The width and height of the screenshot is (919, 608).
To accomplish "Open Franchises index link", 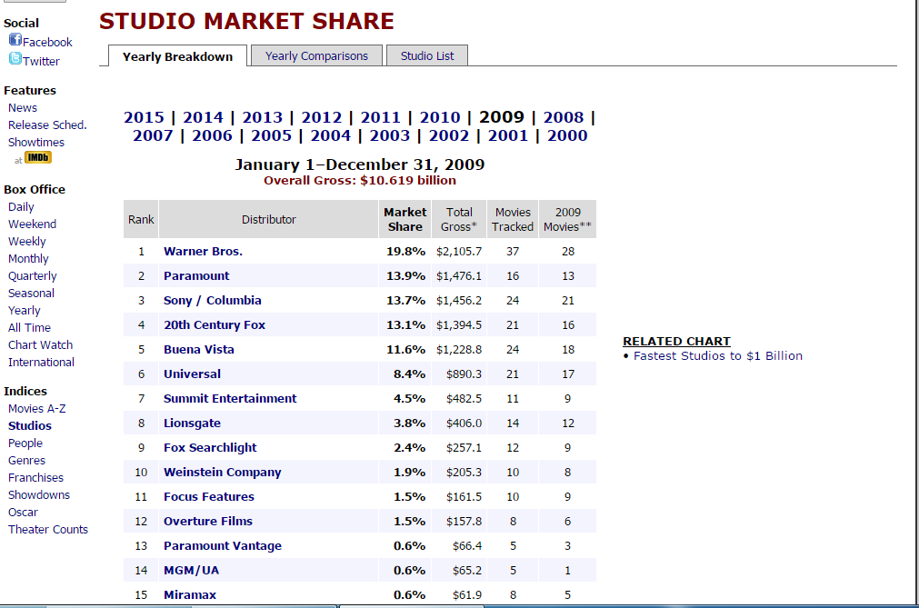I will pos(35,477).
